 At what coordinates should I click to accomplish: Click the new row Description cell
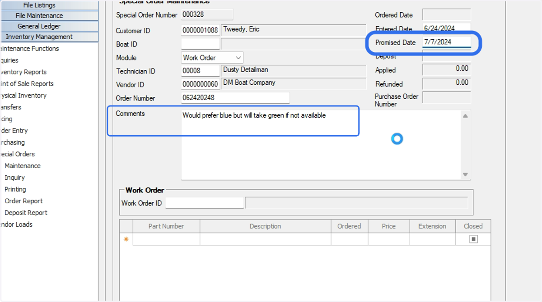(x=266, y=239)
